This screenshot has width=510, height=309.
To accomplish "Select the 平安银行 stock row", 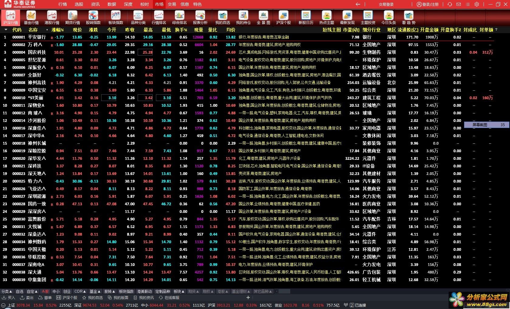I will coord(248,37).
